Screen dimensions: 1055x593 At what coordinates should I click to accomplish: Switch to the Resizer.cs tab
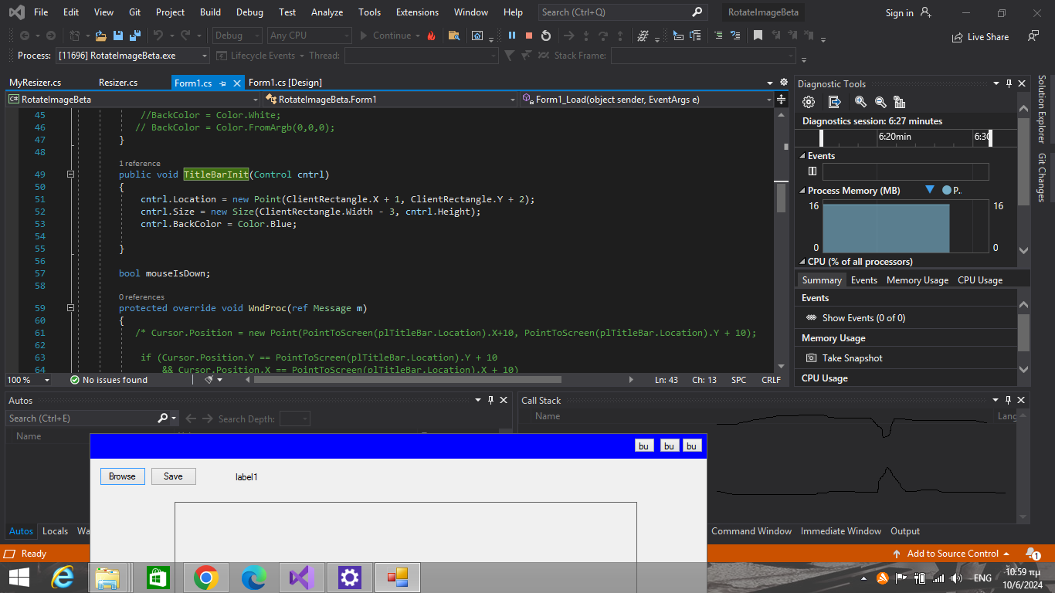click(x=118, y=83)
